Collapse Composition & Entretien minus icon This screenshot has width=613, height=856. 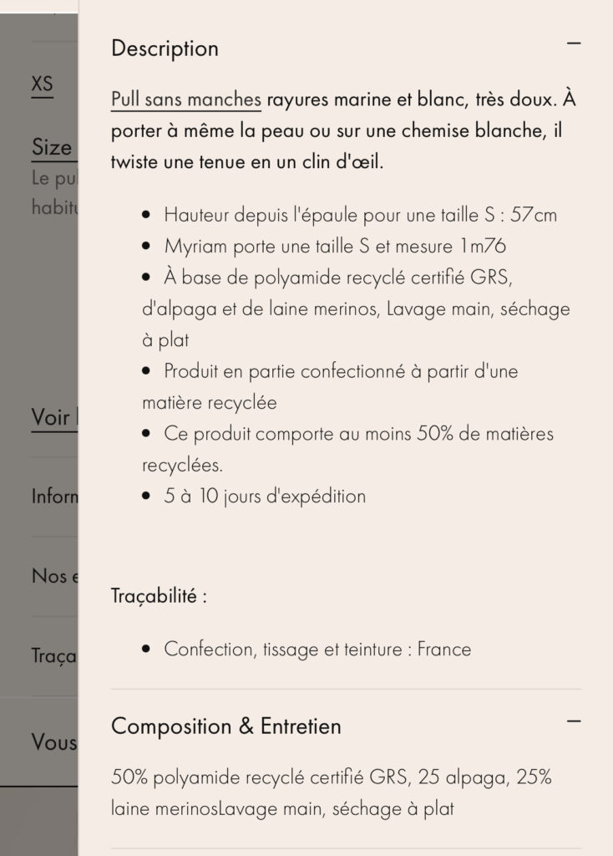(573, 721)
